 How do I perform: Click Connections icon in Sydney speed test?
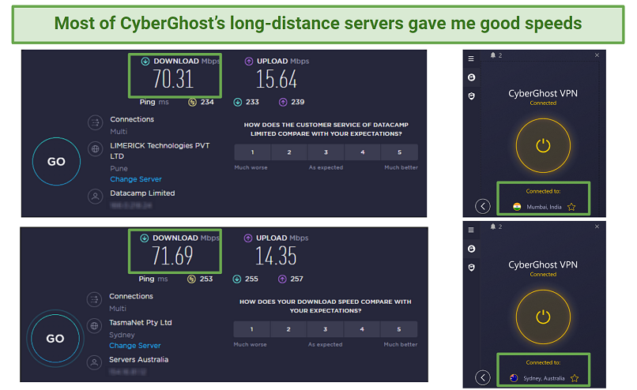pos(94,299)
